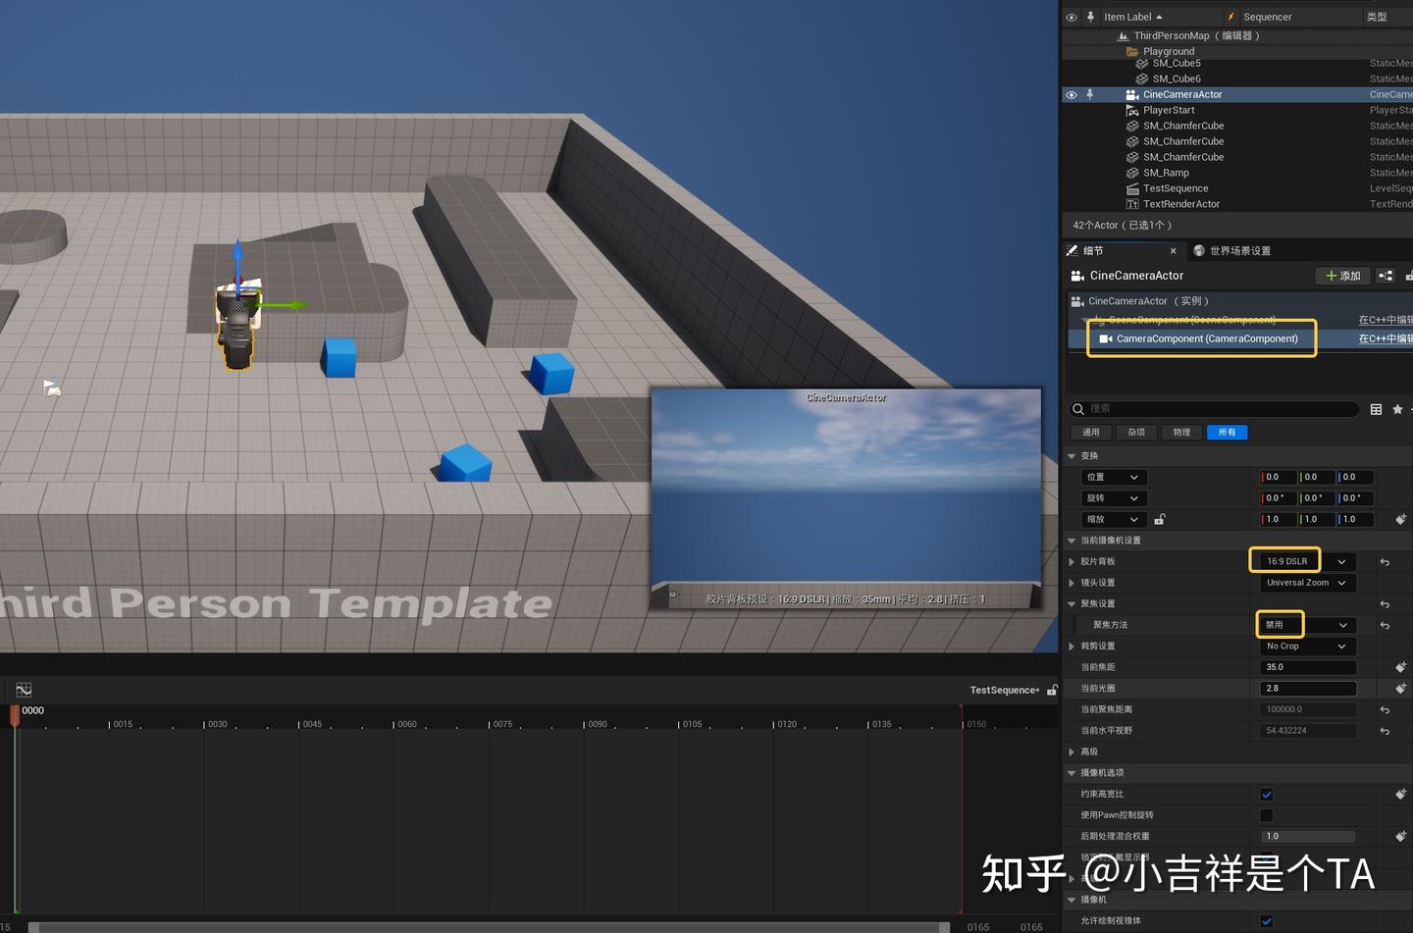Enable the 使用Pawn控制旋转 checkbox

1267,815
